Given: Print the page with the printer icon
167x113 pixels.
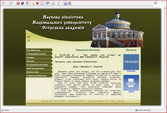Looking at the screenshot, I should (x=53, y=3).
